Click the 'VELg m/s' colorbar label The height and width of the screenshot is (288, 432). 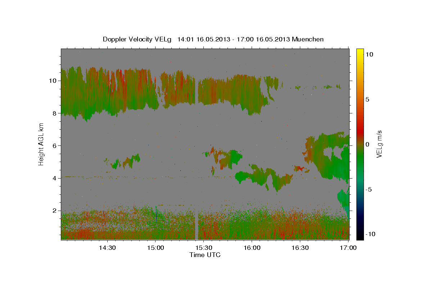pyautogui.click(x=379, y=144)
